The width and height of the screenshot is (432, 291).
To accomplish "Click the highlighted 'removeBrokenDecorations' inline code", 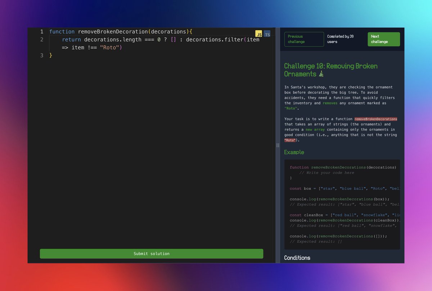I will click(x=376, y=119).
